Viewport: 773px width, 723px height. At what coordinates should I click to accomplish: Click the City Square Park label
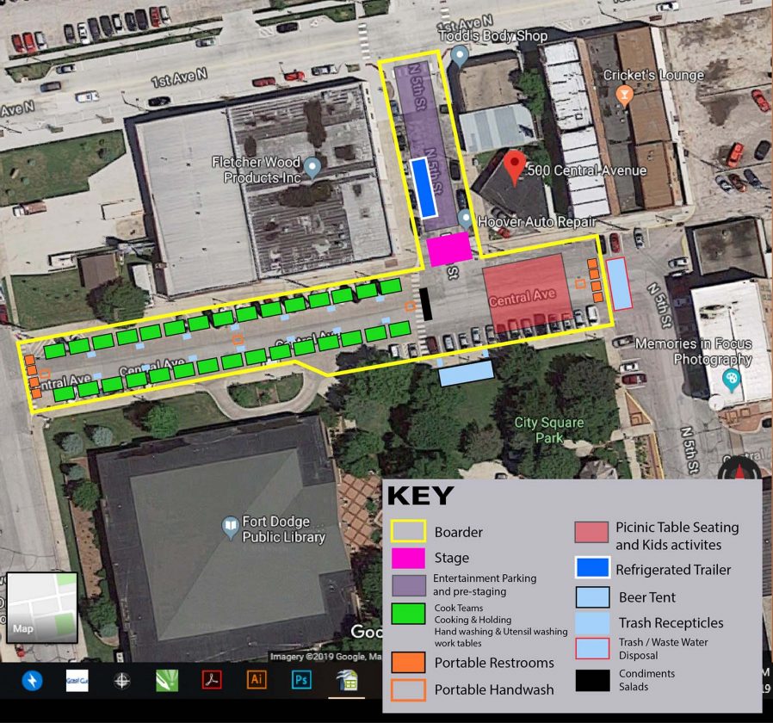pyautogui.click(x=548, y=429)
